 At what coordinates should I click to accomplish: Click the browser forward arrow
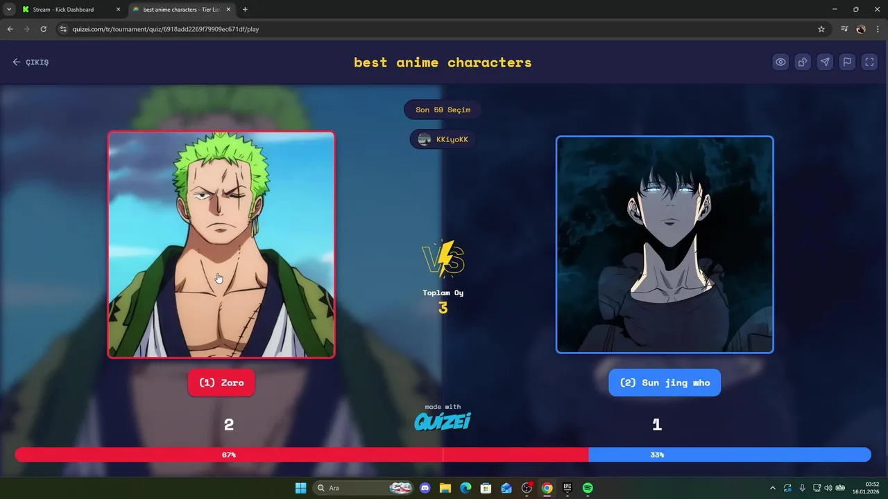point(26,29)
